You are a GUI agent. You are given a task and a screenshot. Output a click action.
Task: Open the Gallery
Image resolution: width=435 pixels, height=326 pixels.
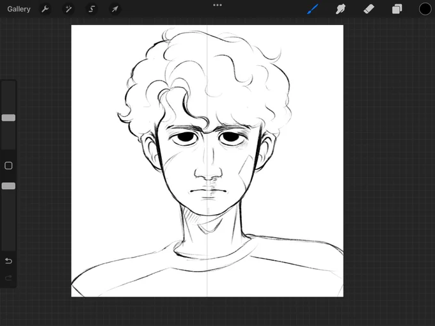point(19,9)
